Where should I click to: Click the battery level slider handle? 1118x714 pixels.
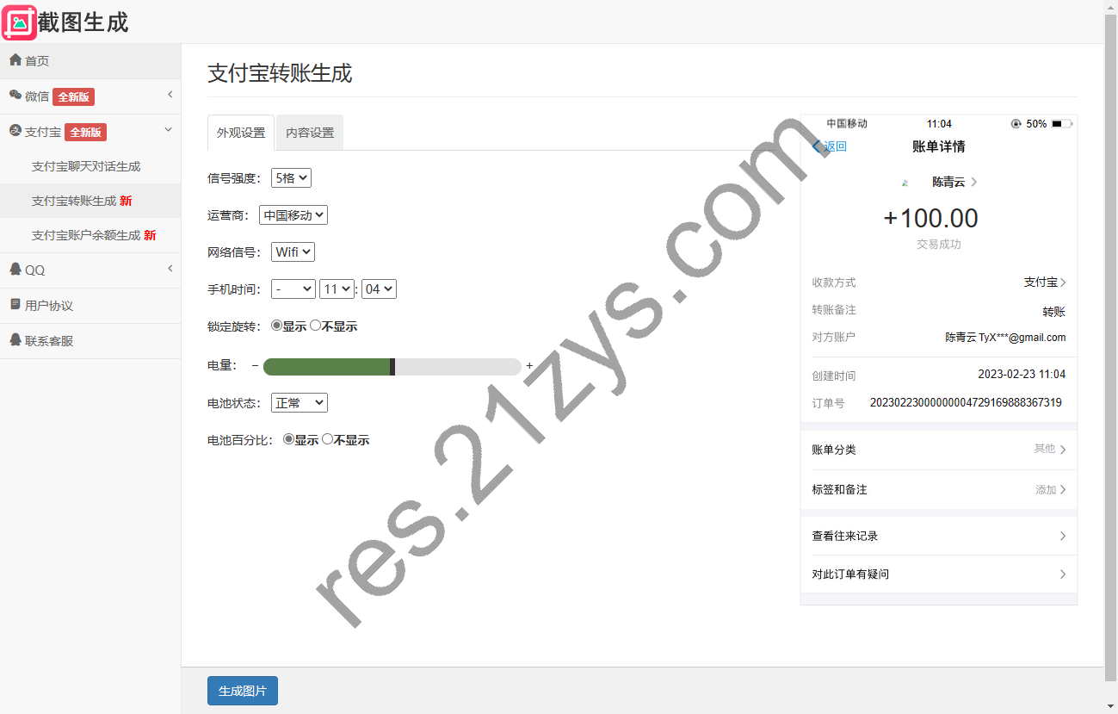(392, 367)
